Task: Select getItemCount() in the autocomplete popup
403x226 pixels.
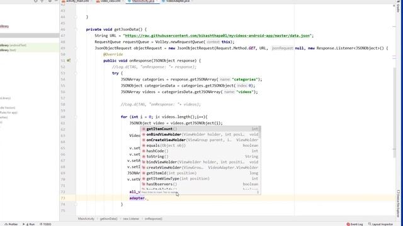Action: click(200, 129)
